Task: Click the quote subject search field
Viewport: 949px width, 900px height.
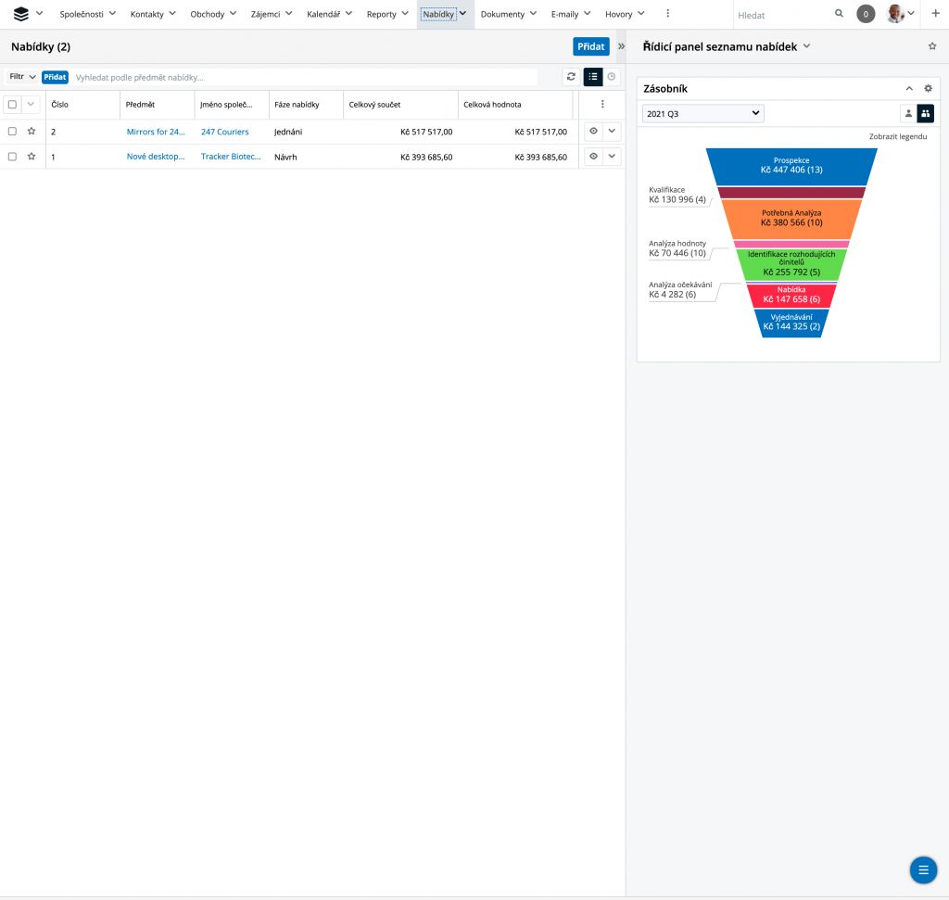Action: [306, 77]
